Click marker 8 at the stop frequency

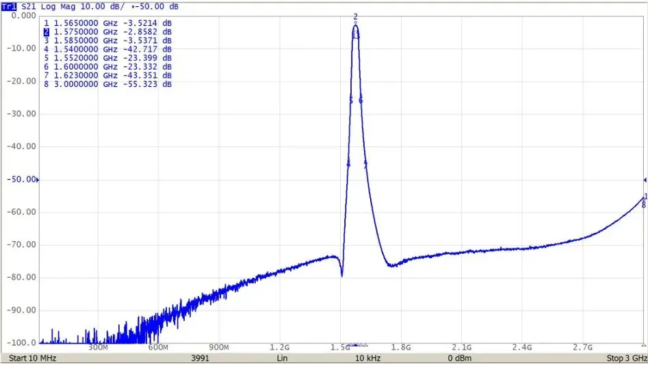point(643,205)
